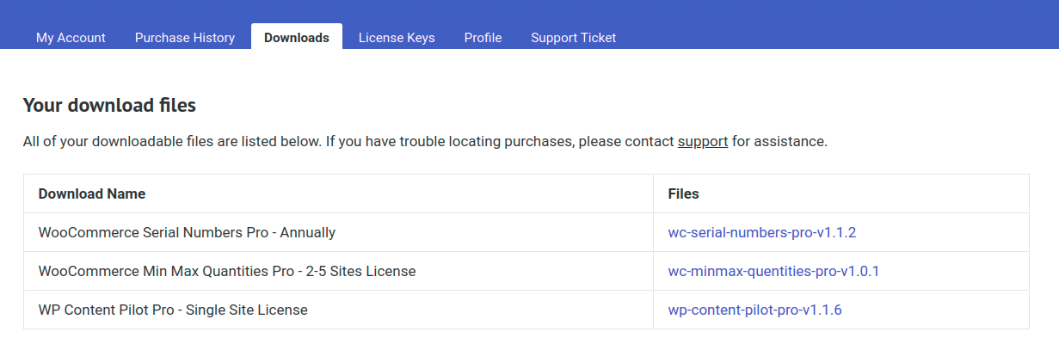The height and width of the screenshot is (344, 1059).
Task: Click the 'All of your downloadable files' sentence
Action: (x=173, y=141)
